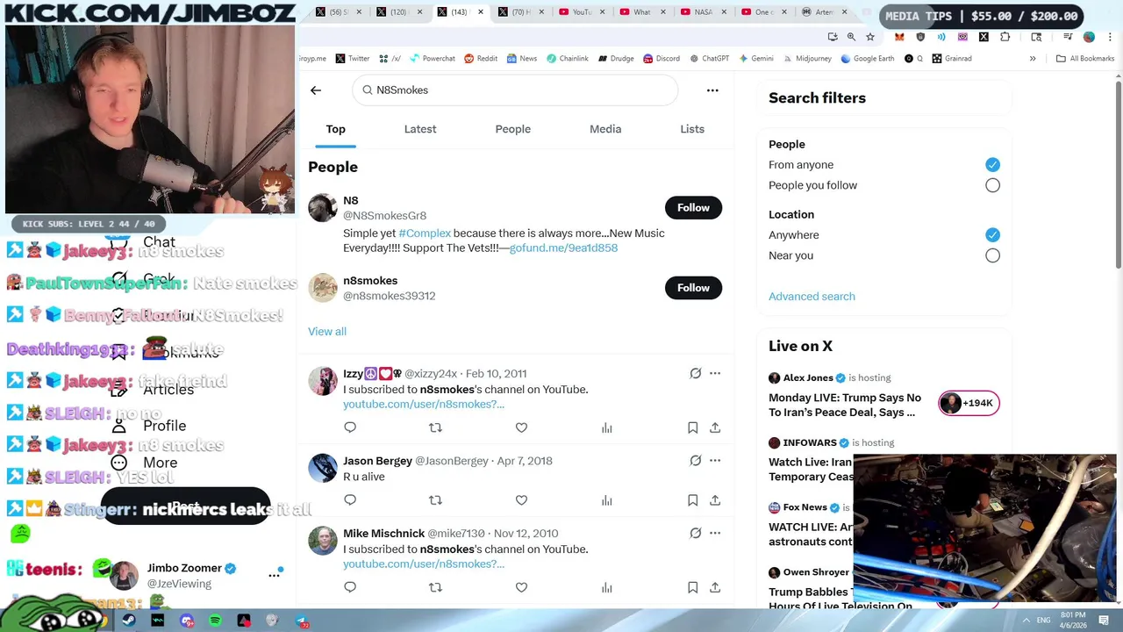Screen dimensions: 1123x632
Task: Open Jason Bergey's profile avatar
Action: 323,468
